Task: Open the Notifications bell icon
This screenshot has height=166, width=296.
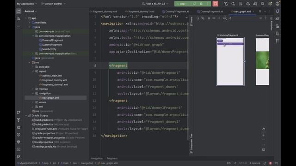Action: pos(277,11)
